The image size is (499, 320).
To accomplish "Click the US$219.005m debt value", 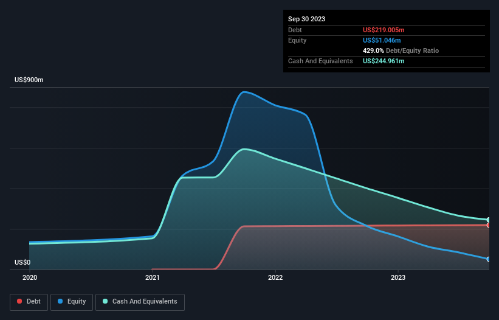I will click(x=384, y=30).
